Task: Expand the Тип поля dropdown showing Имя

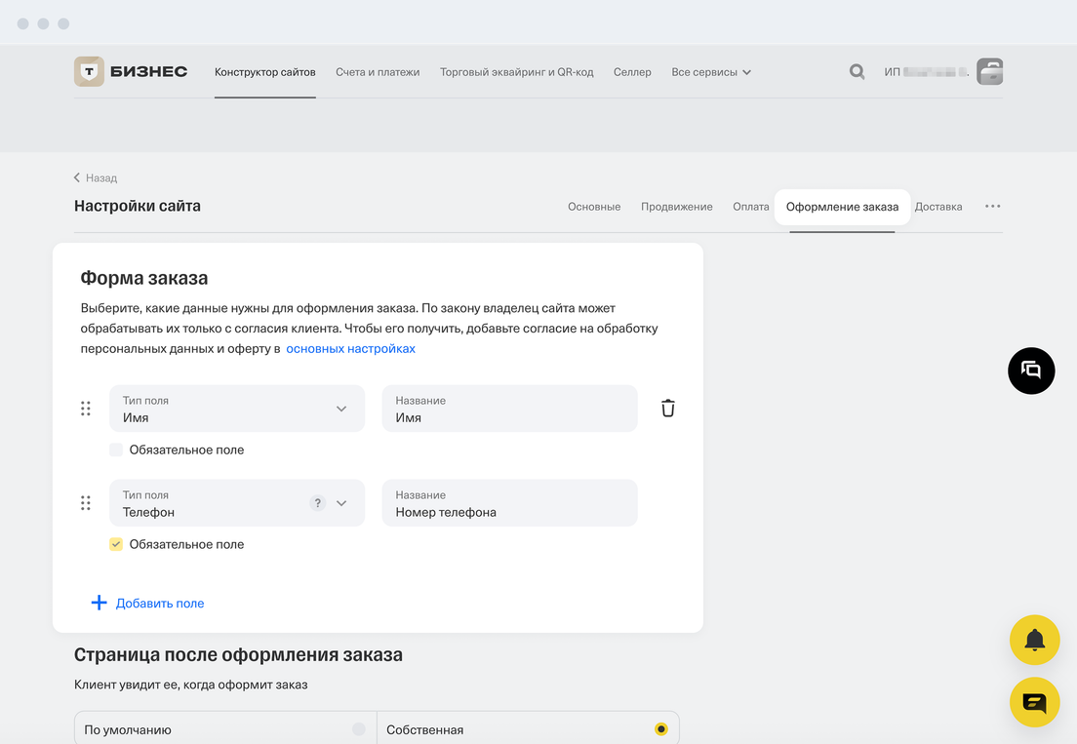Action: tap(237, 409)
